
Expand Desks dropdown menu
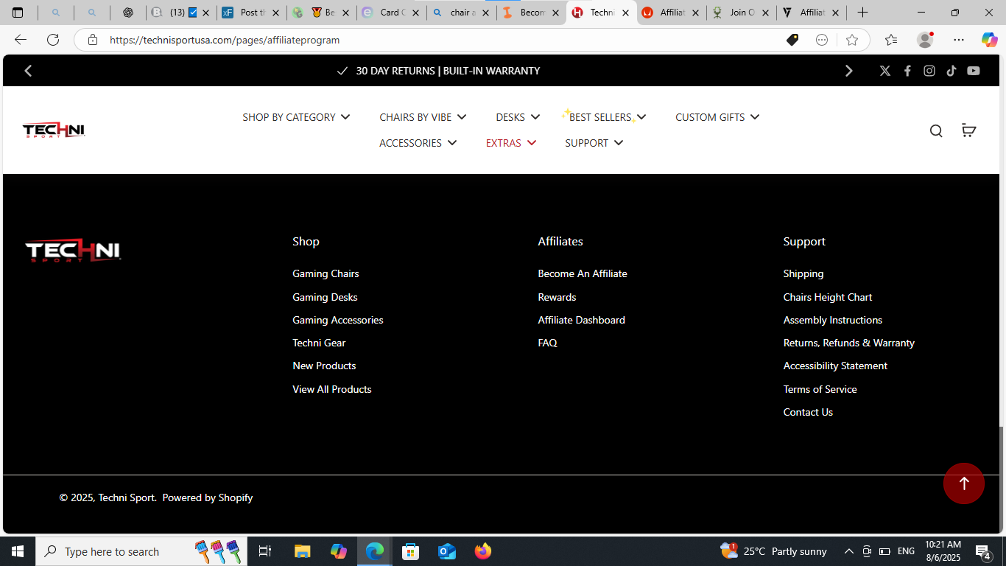518,117
